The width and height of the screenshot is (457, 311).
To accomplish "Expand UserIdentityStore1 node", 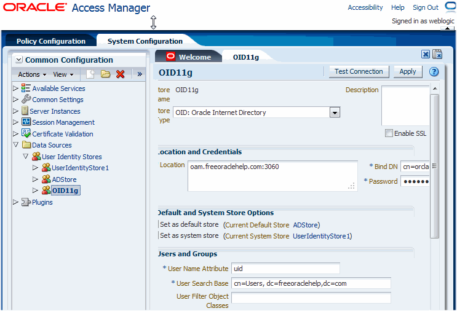I will [35, 167].
